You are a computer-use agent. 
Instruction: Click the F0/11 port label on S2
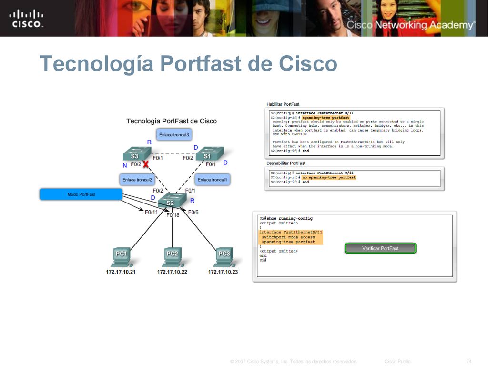coord(151,212)
